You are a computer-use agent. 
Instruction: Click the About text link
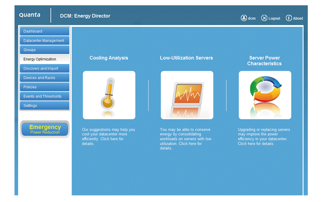pos(298,18)
